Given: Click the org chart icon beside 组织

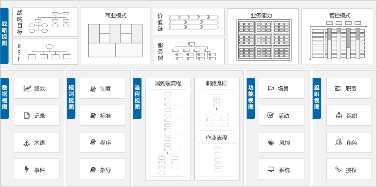Looking at the screenshot, I should (339, 115).
